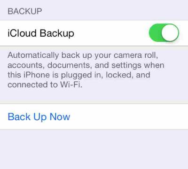Image resolution: width=188 pixels, height=169 pixels.
Task: Click the word 'Now' in the blue link
Action: pos(60,117)
